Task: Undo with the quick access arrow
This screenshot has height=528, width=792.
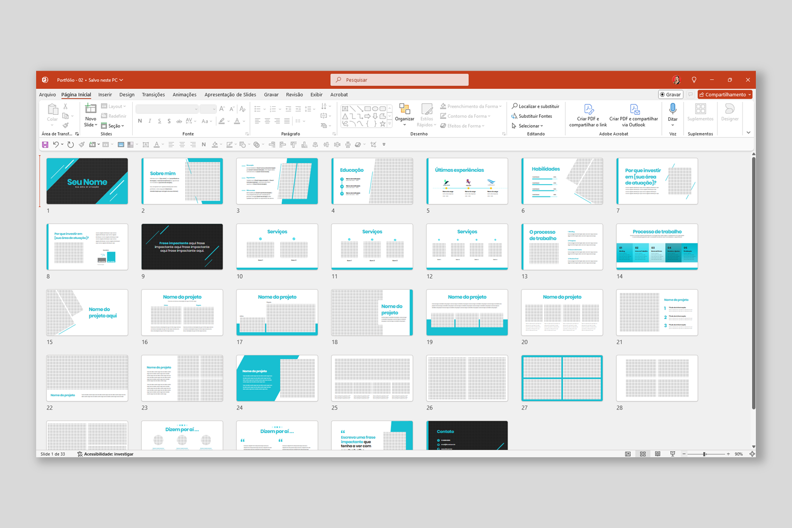Action: (x=56, y=144)
